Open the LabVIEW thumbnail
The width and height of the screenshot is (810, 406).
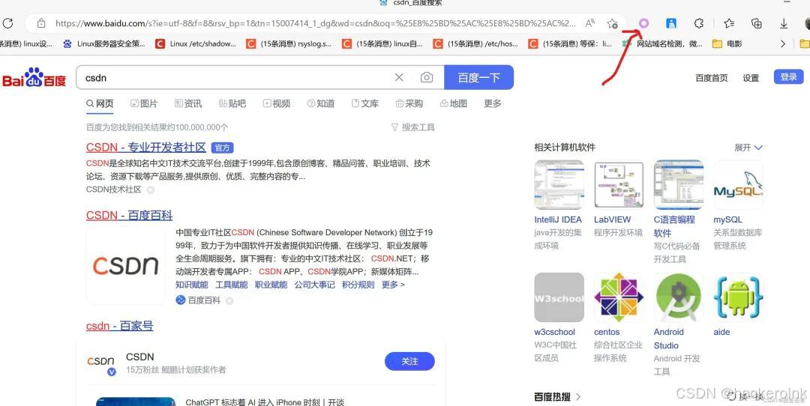tap(619, 184)
